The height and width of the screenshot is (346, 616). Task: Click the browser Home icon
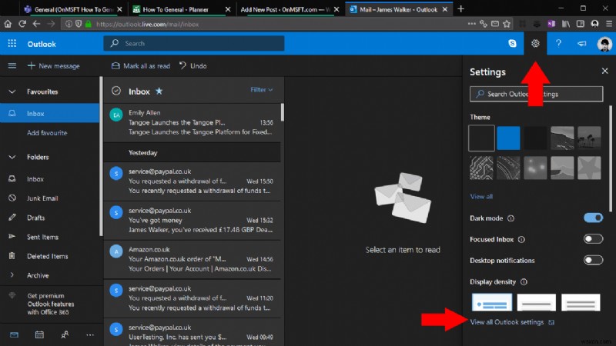8,24
